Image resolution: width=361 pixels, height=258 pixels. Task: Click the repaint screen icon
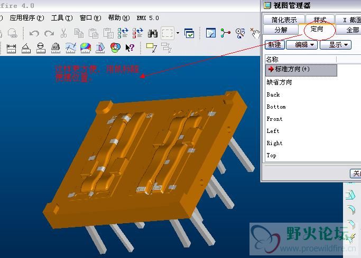click(x=211, y=33)
